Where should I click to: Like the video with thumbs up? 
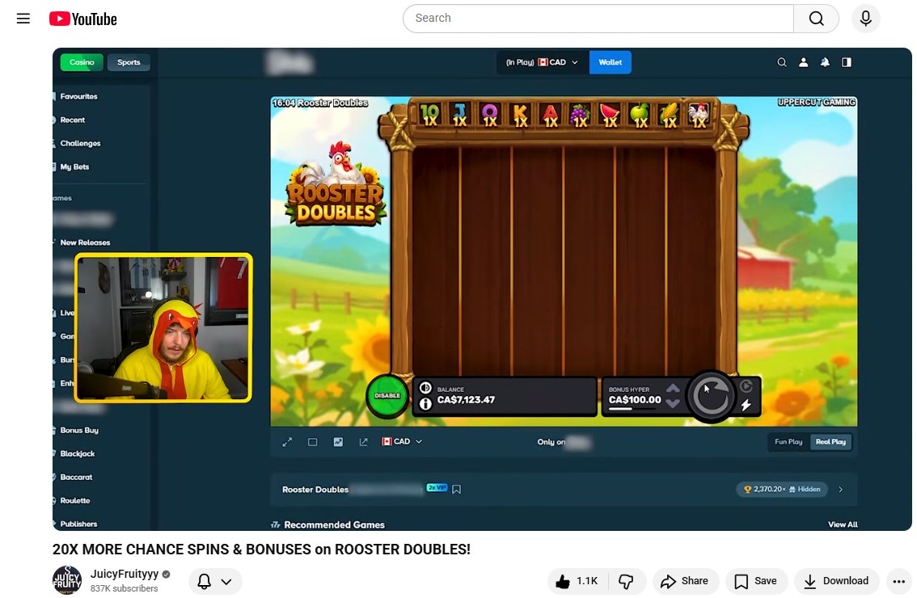[x=577, y=581]
